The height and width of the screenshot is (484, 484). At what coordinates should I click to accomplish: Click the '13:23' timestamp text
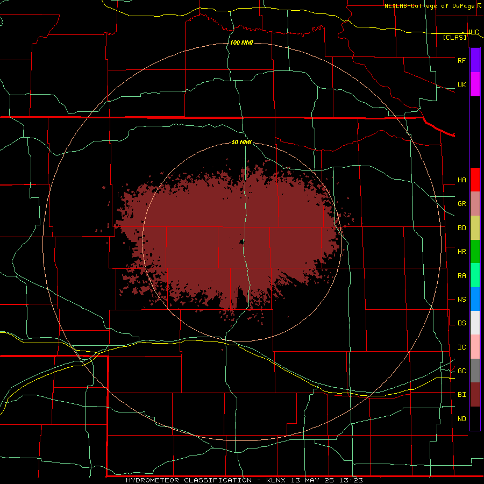[x=351, y=480]
